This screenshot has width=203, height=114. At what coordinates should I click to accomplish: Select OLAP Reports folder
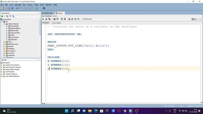point(10,72)
